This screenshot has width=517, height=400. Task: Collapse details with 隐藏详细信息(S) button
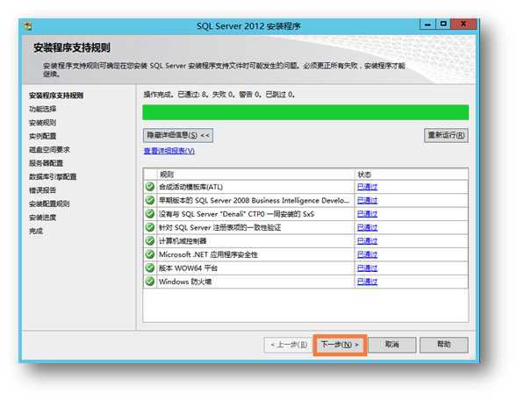(x=178, y=135)
